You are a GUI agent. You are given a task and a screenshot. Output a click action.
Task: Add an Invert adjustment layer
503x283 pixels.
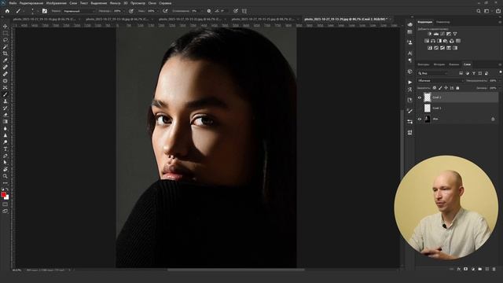[430, 48]
